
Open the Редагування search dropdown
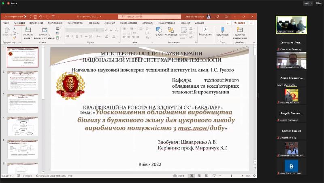(206, 32)
